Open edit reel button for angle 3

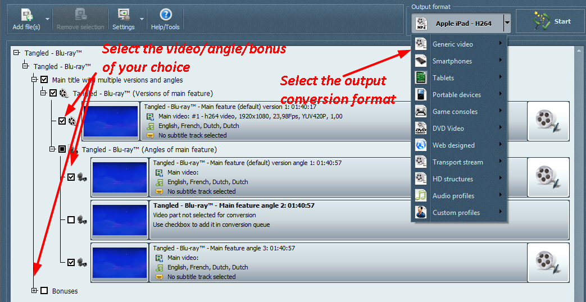[x=548, y=262]
